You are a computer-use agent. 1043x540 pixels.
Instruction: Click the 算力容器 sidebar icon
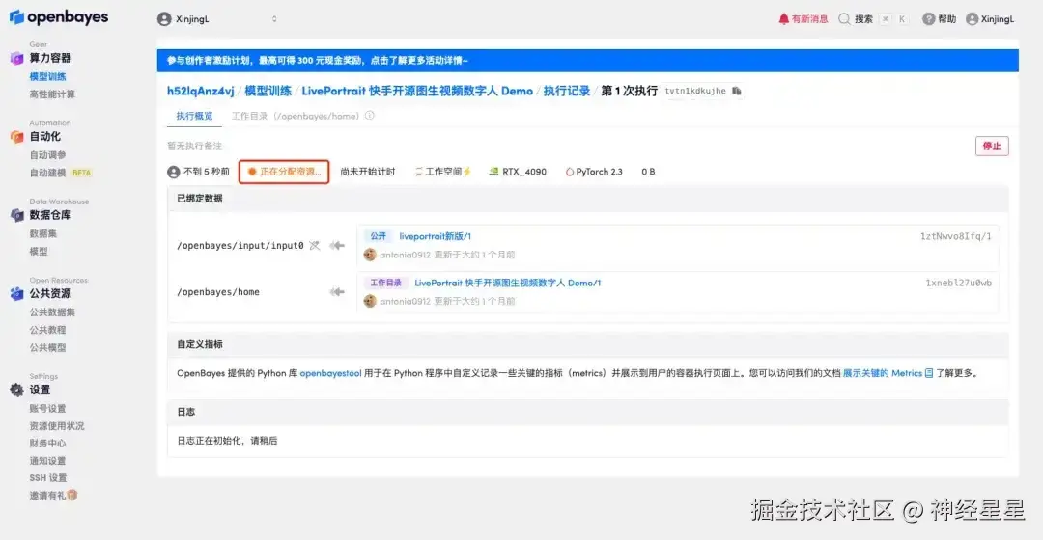click(16, 59)
